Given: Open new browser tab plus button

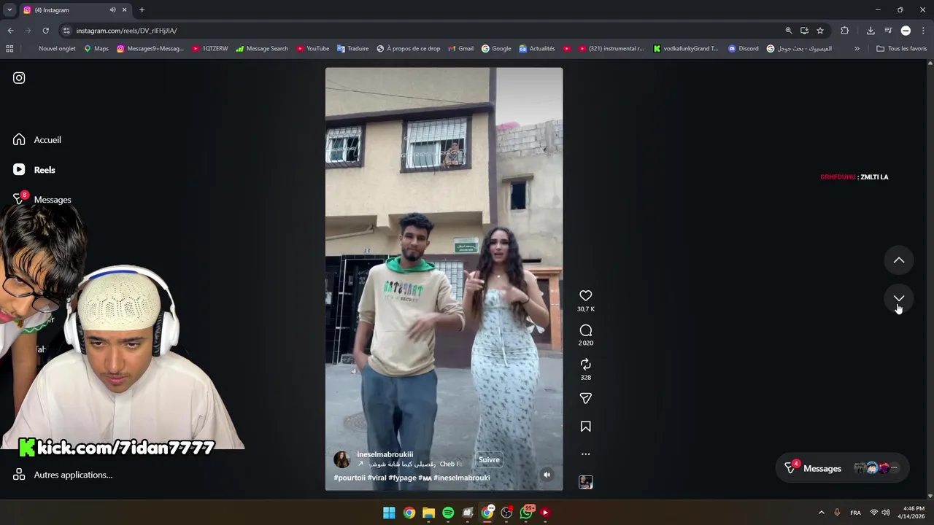Looking at the screenshot, I should point(142,10).
